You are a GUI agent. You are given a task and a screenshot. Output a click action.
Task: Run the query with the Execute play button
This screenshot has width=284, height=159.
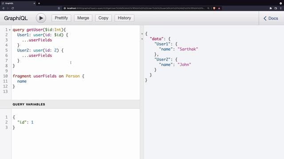click(41, 18)
